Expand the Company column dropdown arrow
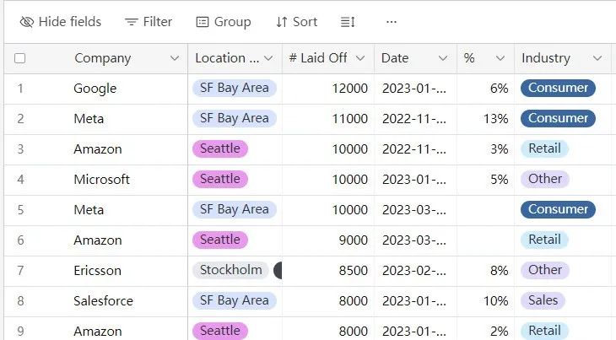This screenshot has width=616, height=340. [175, 58]
